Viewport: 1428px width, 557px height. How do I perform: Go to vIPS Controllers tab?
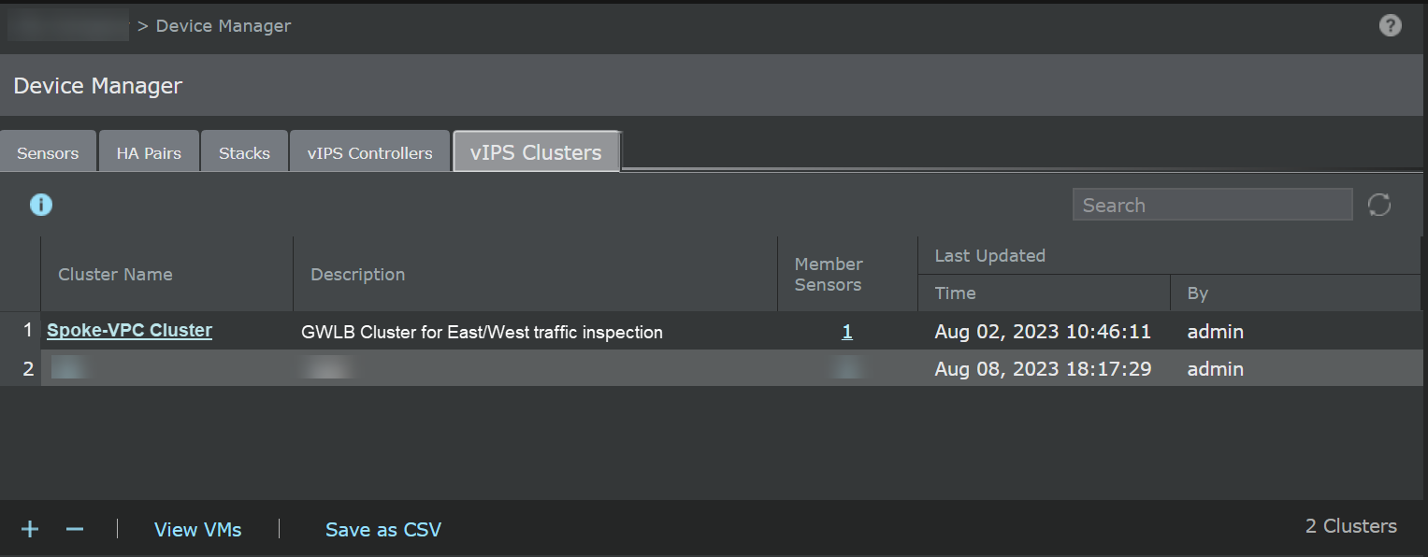point(370,152)
